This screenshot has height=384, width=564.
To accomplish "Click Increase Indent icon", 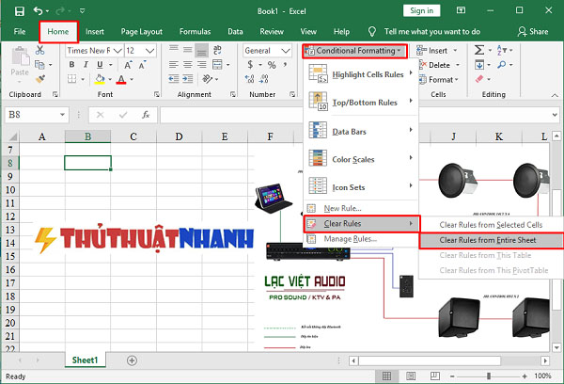I will 187,79.
